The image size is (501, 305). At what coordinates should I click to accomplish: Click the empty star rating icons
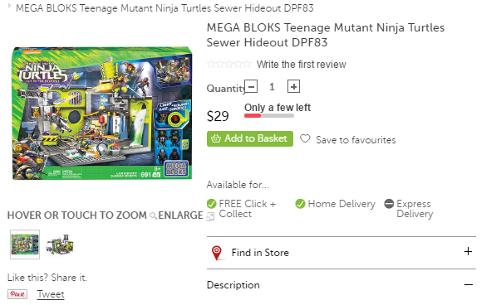coord(229,64)
